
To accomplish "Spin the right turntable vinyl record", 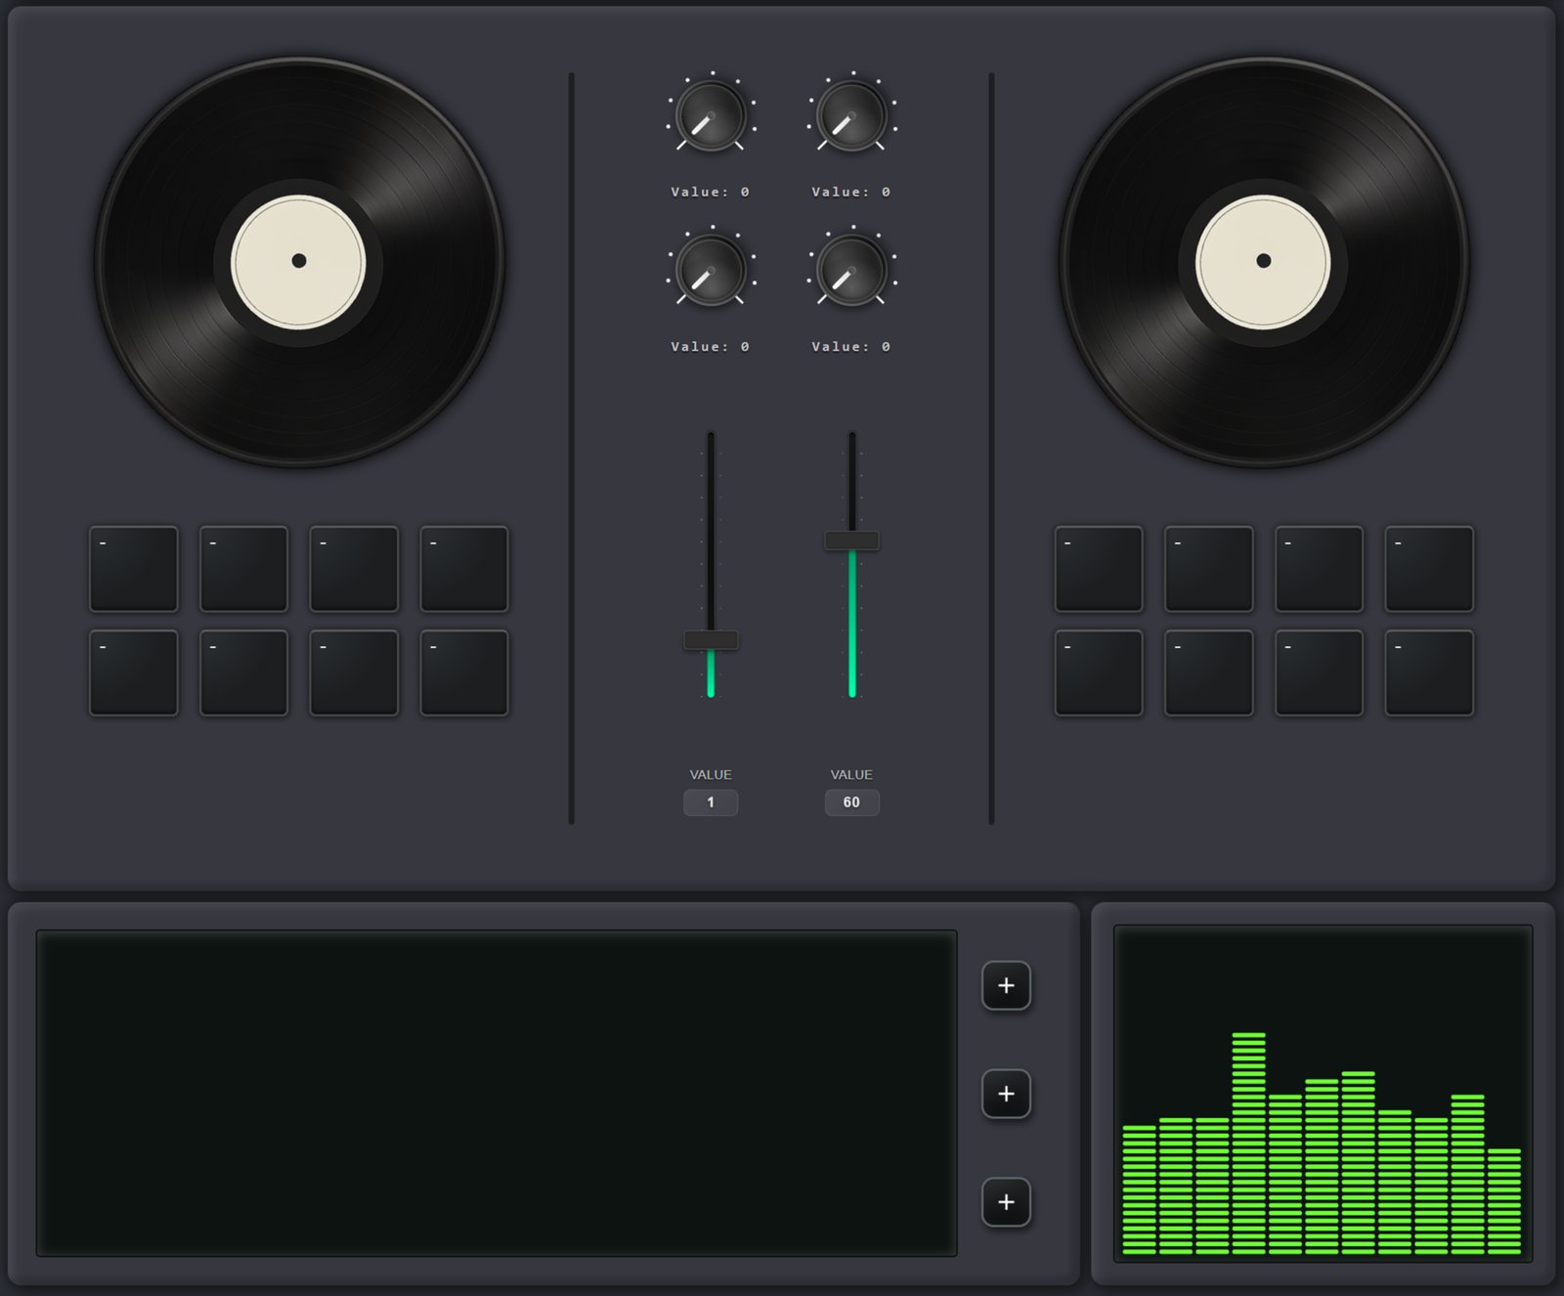I will click(x=1264, y=262).
